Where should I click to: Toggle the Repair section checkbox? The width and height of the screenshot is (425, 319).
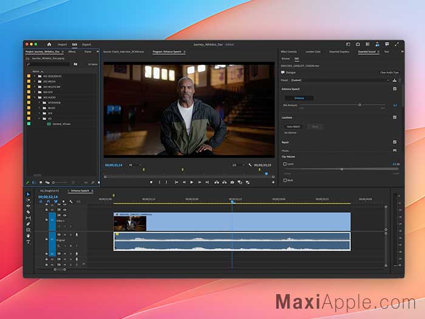tap(395, 142)
